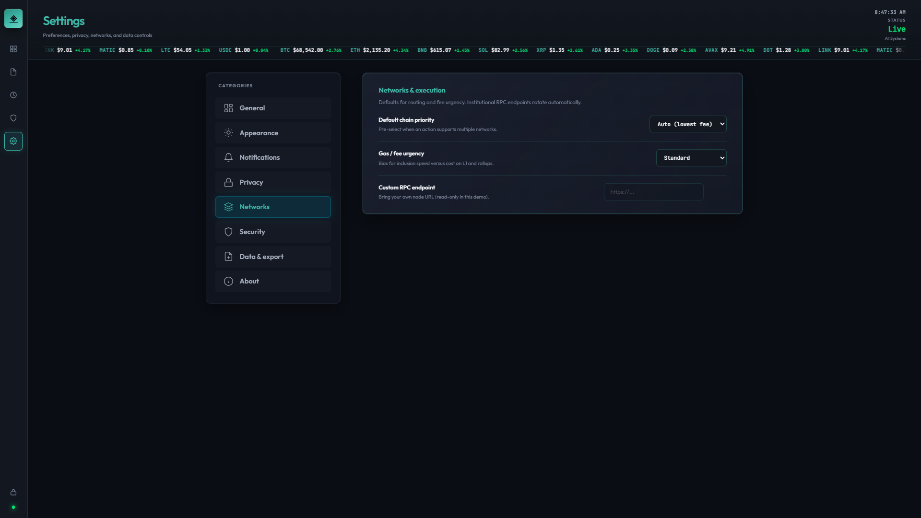921x518 pixels.
Task: Switch to the General settings category
Action: [273, 107]
